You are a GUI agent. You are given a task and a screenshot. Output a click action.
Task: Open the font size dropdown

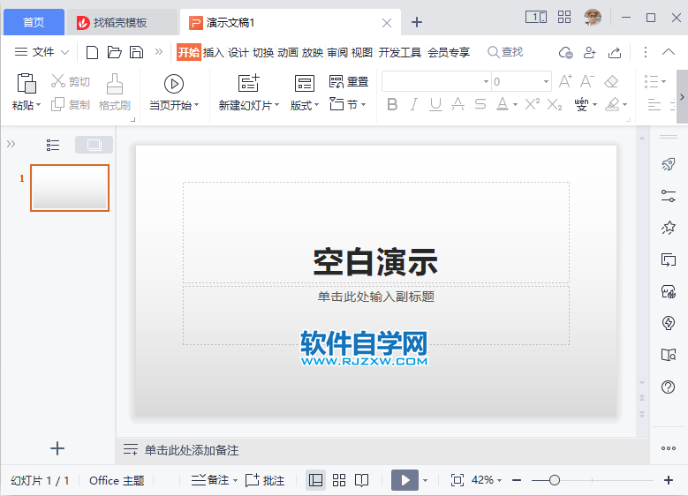[546, 81]
